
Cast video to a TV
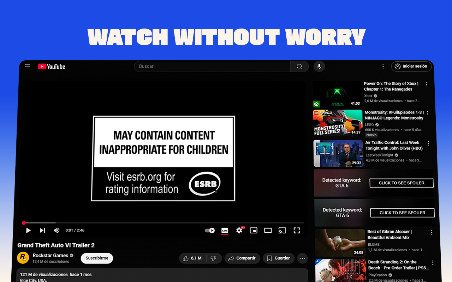click(x=282, y=231)
